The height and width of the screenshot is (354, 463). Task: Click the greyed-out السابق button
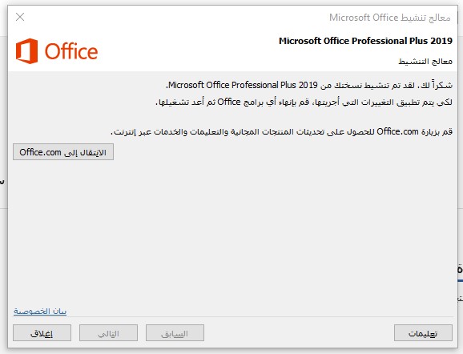(175, 333)
